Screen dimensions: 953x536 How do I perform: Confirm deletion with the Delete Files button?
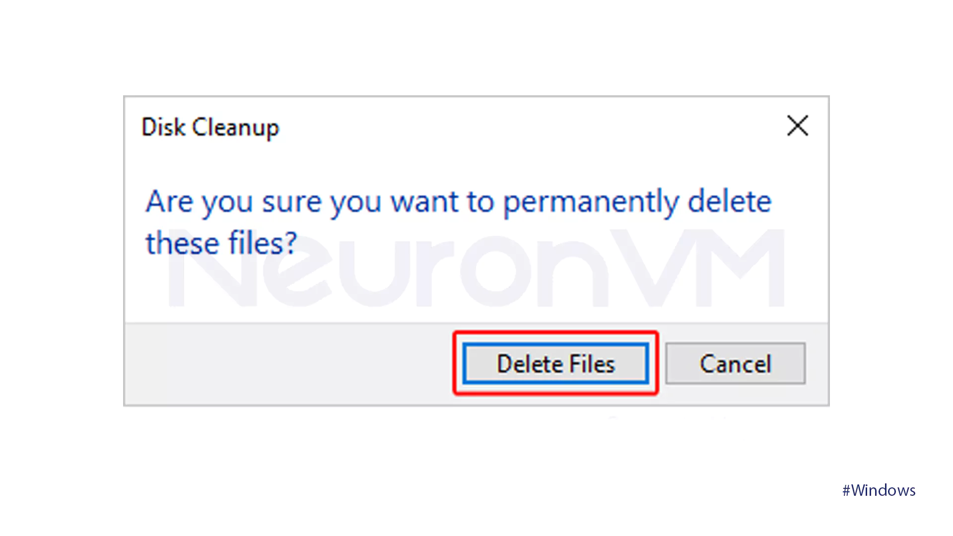pyautogui.click(x=555, y=363)
